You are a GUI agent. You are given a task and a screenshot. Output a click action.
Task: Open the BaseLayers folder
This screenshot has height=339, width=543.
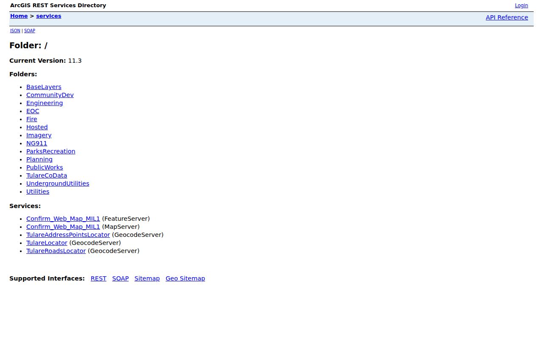44,87
